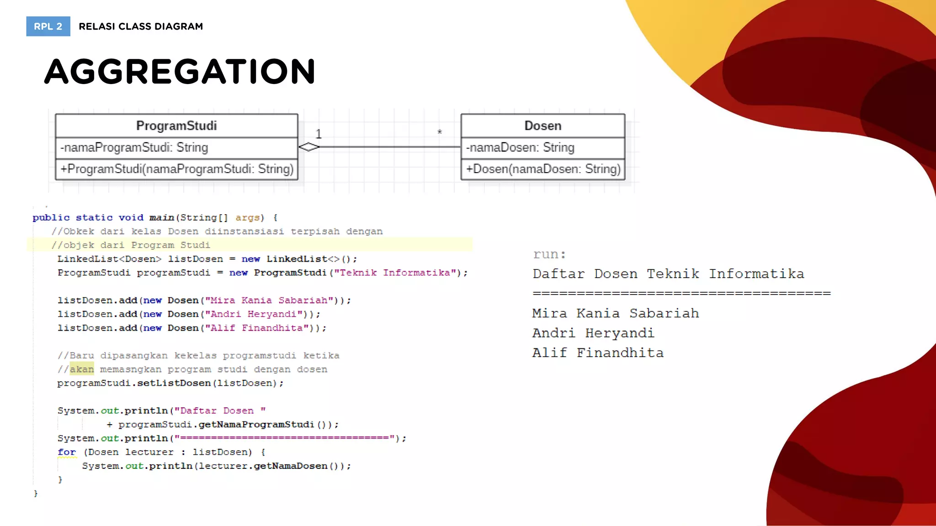Screen dimensions: 936x526
Task: Click the RELASI CLASS DIAGRAM header text
Action: [x=141, y=26]
